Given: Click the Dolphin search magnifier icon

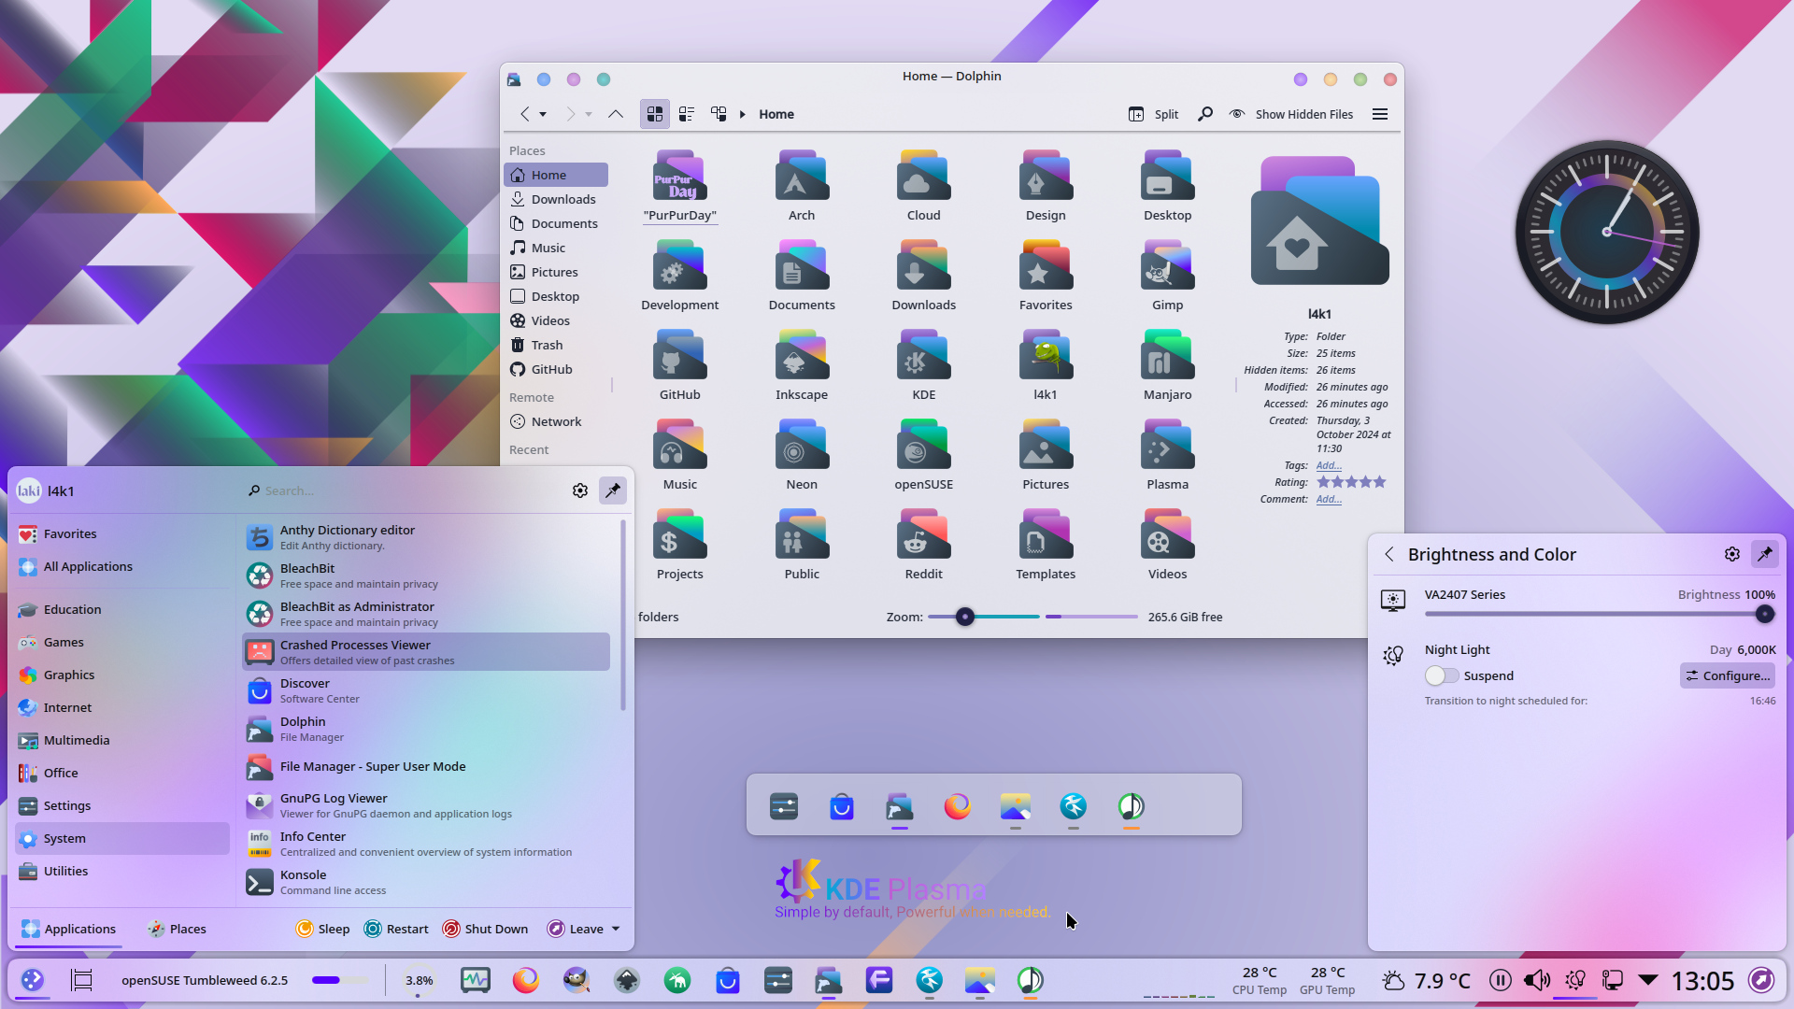Looking at the screenshot, I should (x=1205, y=114).
